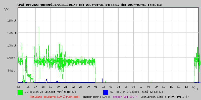Click the blue outbound spike near hour 02
Viewport: 201px width, 100px height.
(102, 80)
